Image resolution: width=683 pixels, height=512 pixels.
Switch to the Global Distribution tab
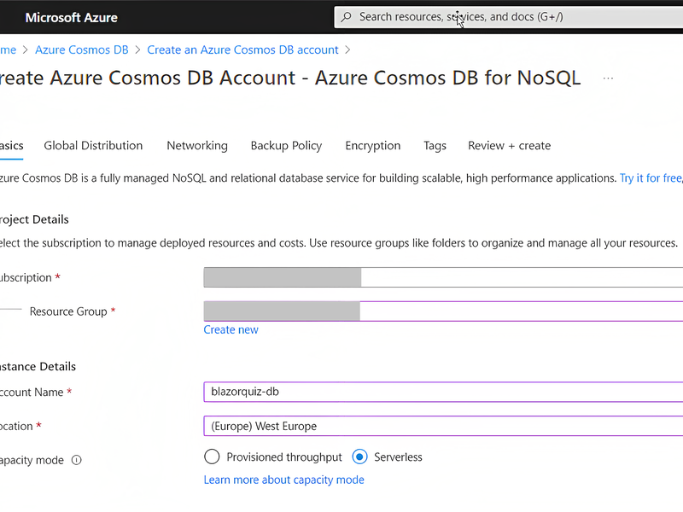(93, 145)
